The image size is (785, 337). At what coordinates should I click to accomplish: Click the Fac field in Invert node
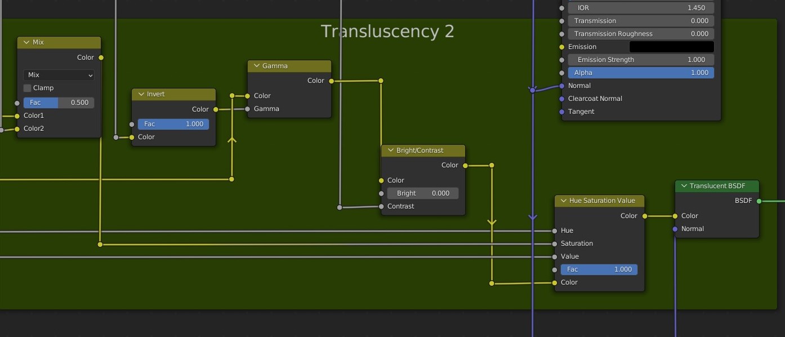click(x=173, y=124)
